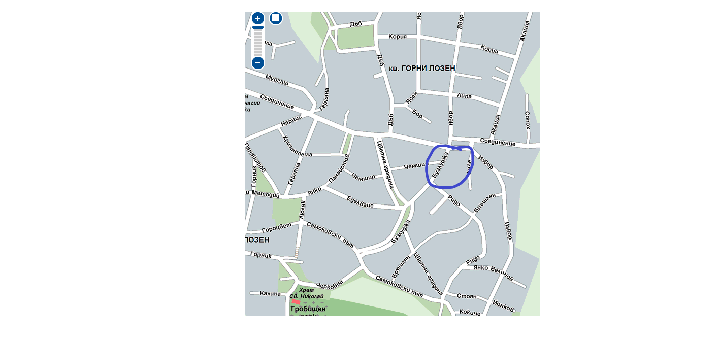Click the pink building near Храм Св. Николай
This screenshot has width=719, height=341.
[x=296, y=301]
